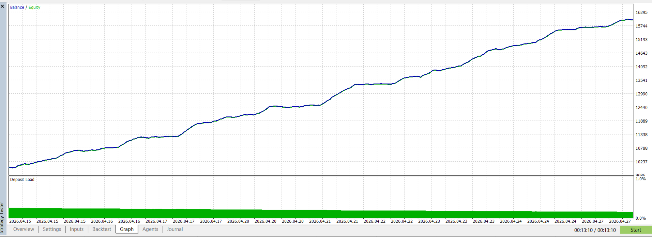
Task: Click the Deposit Load label
Action: pyautogui.click(x=22, y=179)
